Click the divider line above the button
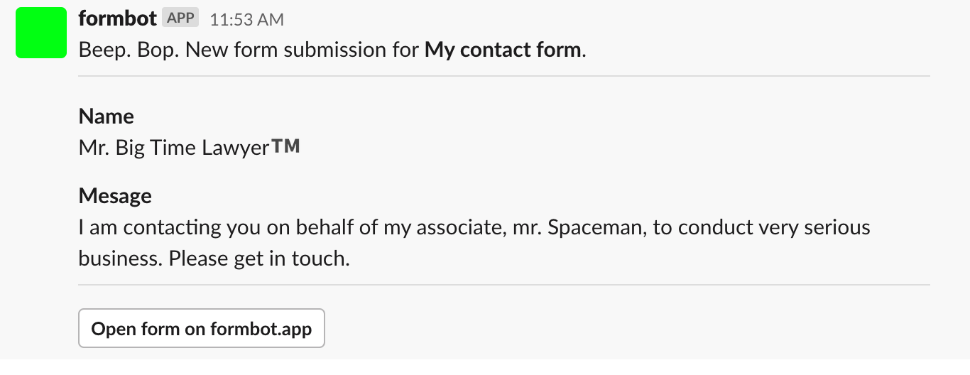 (x=504, y=286)
